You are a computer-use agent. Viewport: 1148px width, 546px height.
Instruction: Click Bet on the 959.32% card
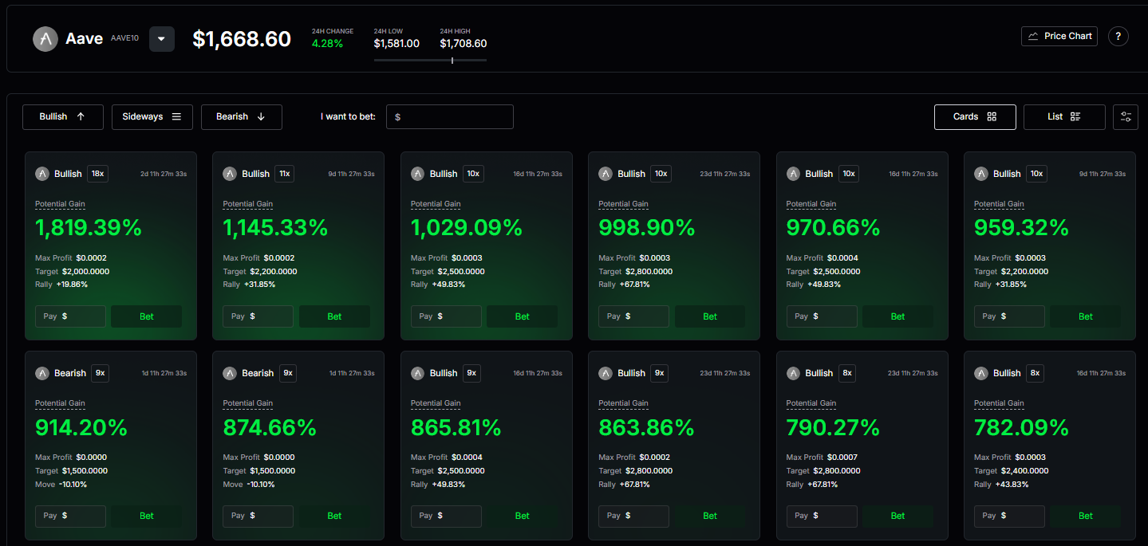(1086, 316)
